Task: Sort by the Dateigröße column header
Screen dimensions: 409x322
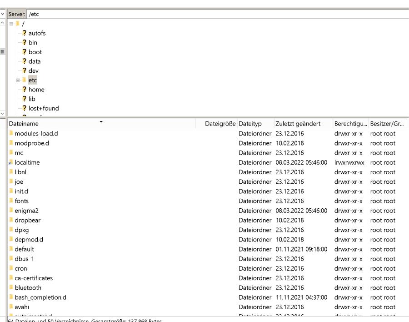Action: click(221, 123)
